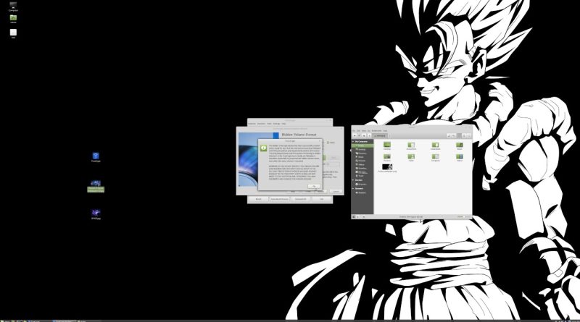Select Pictures in file manager sidebar
Image resolution: width=580 pixels, height=322 pixels.
click(x=362, y=161)
